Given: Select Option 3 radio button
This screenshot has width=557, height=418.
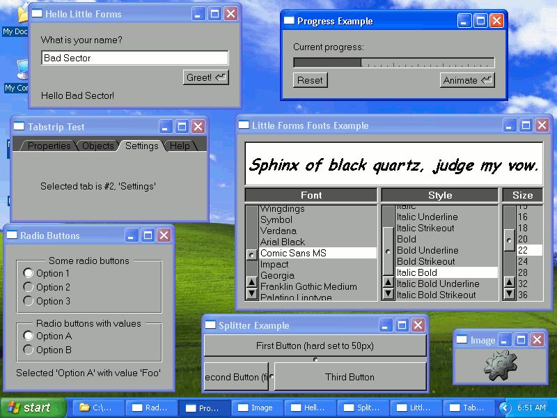Looking at the screenshot, I should coord(29,301).
